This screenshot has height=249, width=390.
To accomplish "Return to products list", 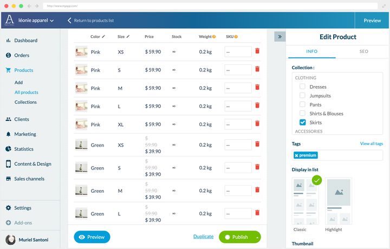I will tap(90, 21).
